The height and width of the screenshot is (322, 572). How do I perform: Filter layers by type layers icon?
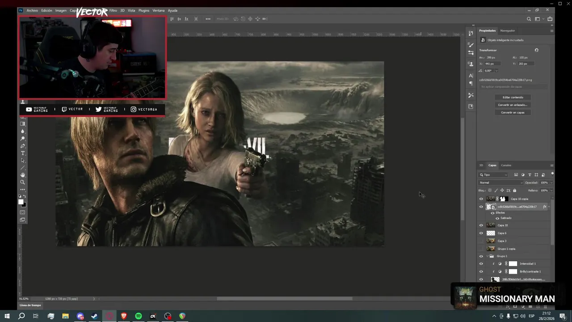[530, 175]
